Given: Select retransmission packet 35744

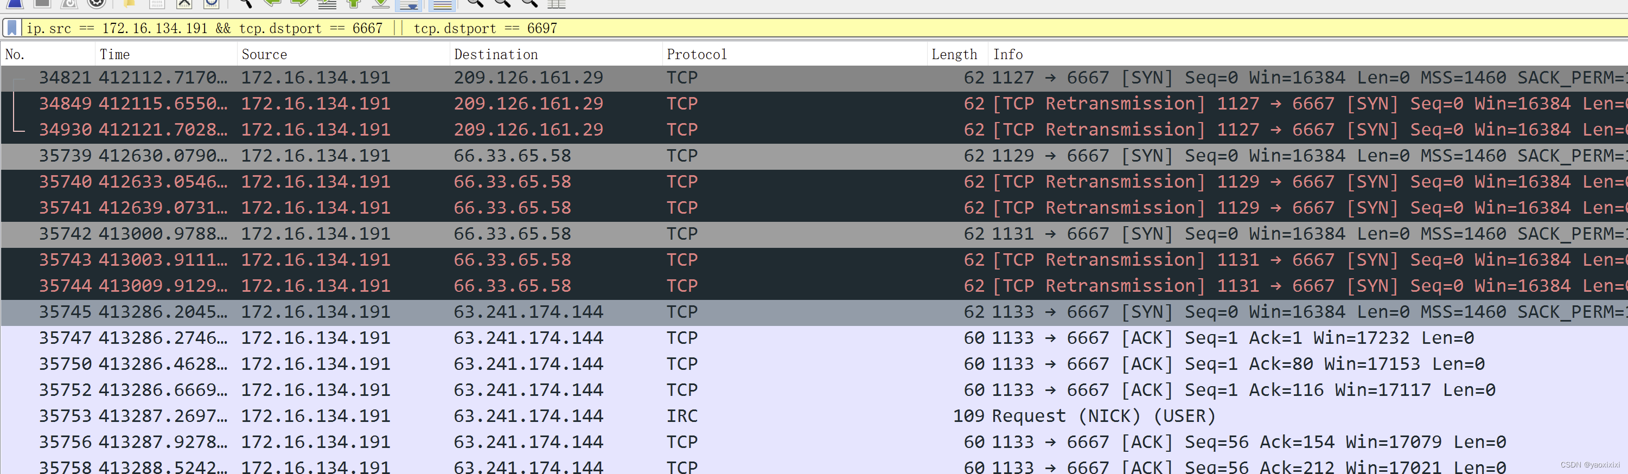Looking at the screenshot, I should (x=814, y=286).
